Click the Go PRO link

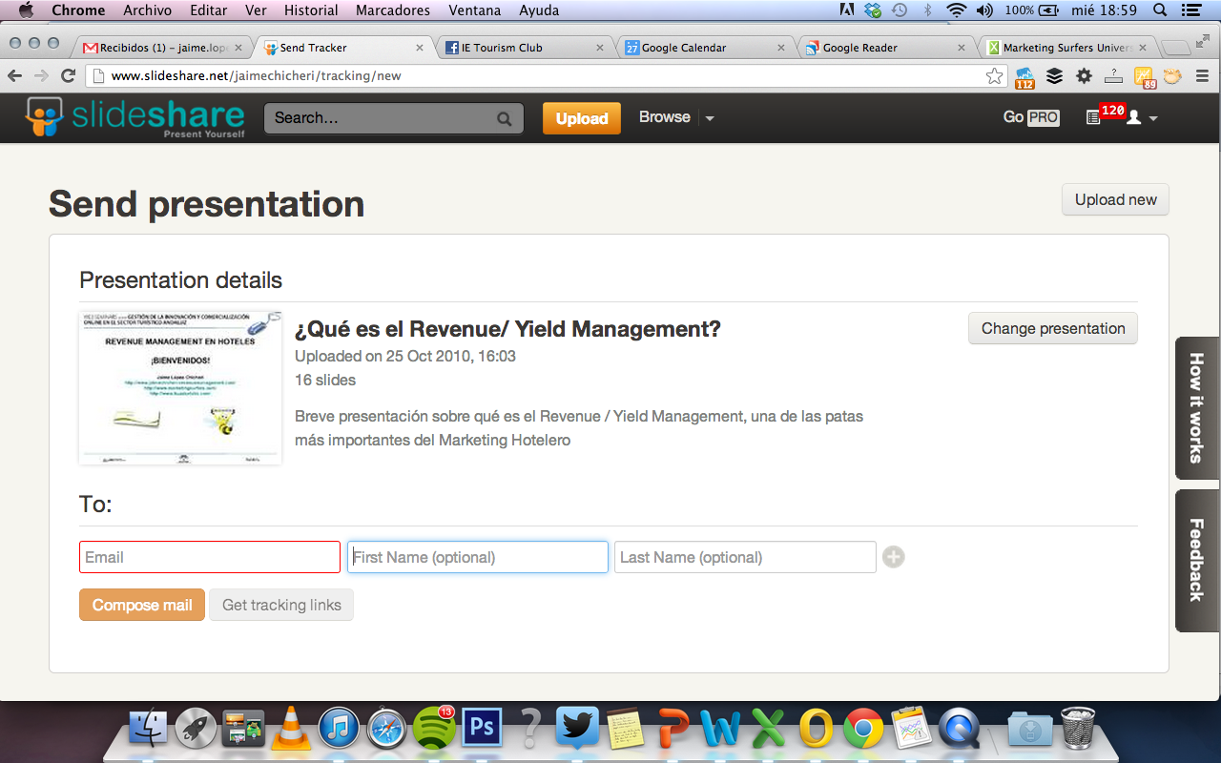pos(1031,117)
